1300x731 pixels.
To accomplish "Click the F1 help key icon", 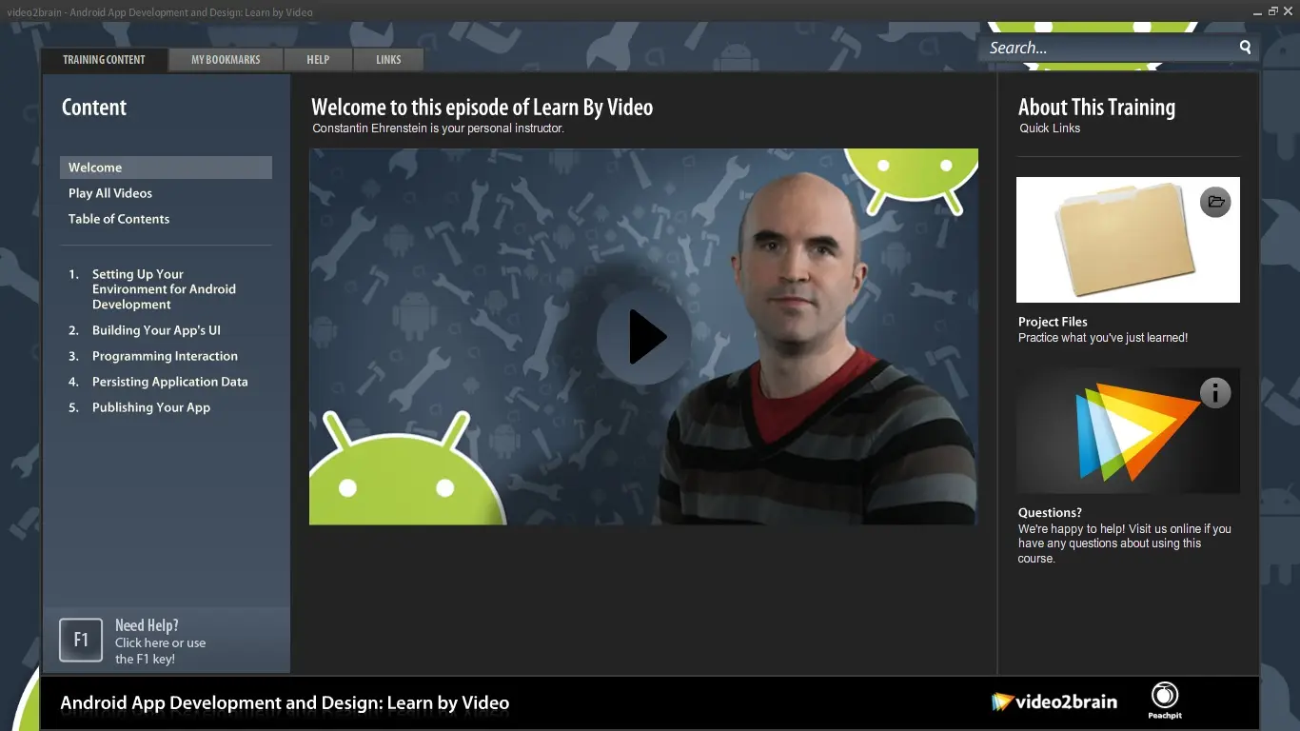I will coord(81,640).
